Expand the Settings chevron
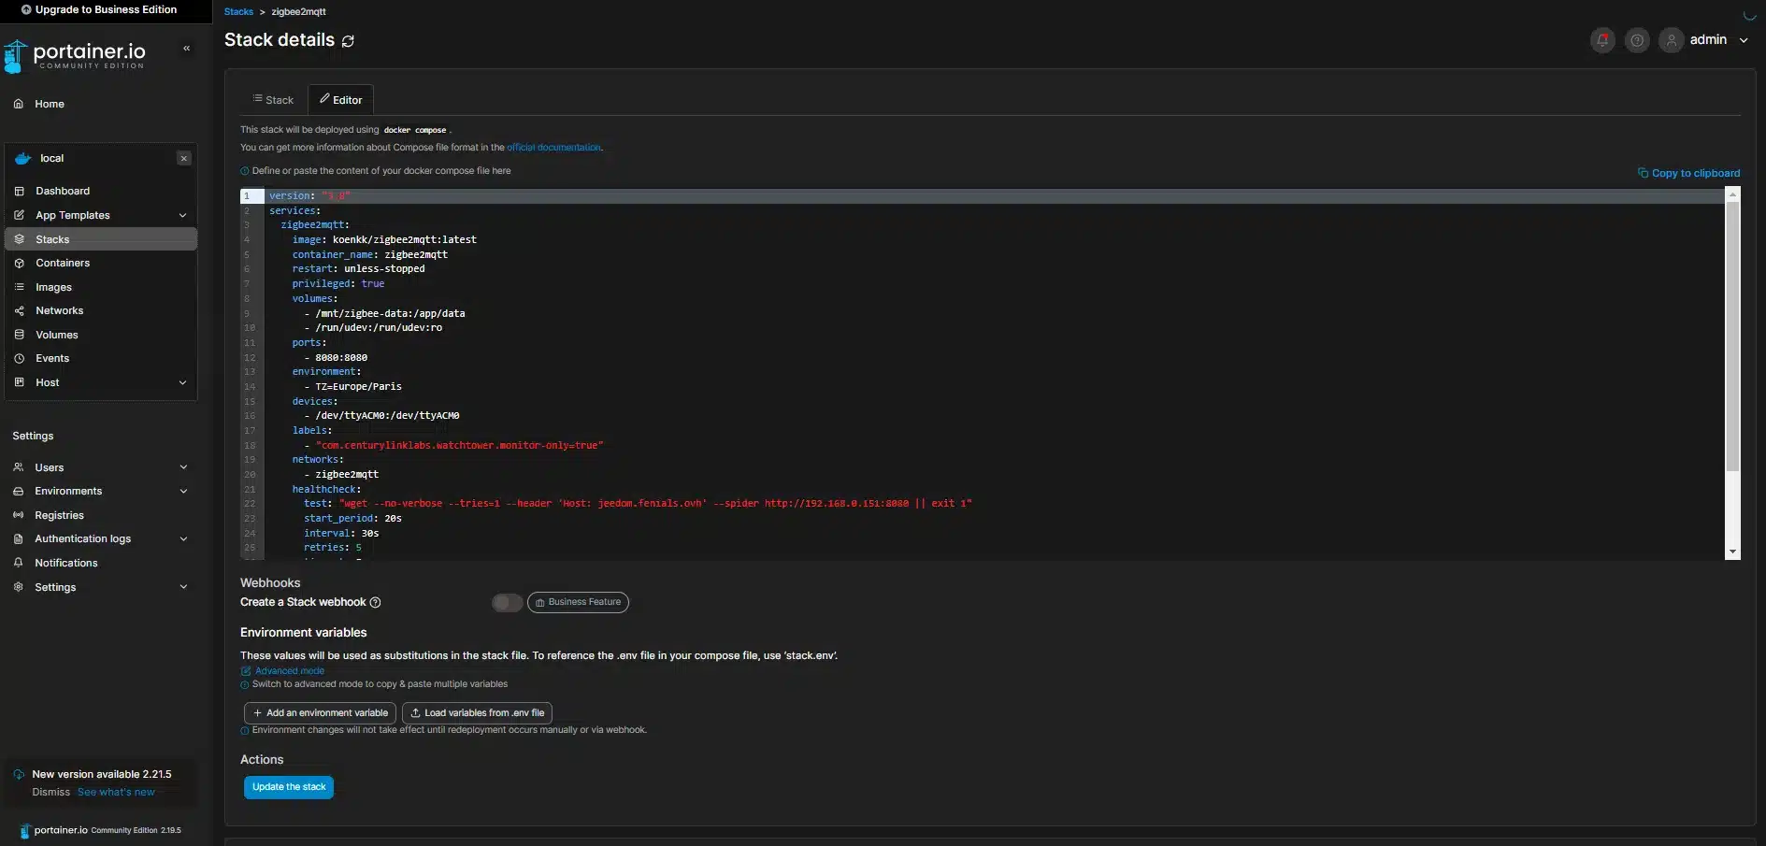Screen dimensions: 1766x846 183,587
